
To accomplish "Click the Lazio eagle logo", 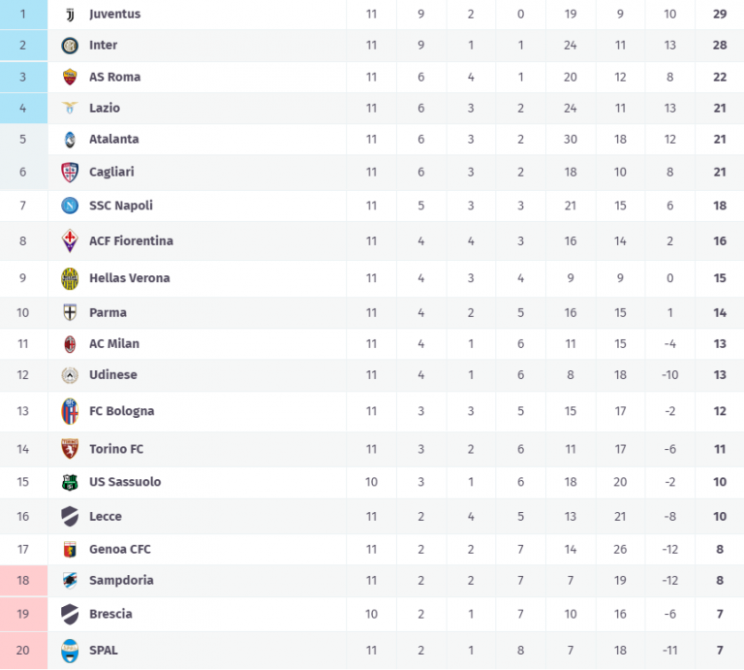I will coord(70,108).
